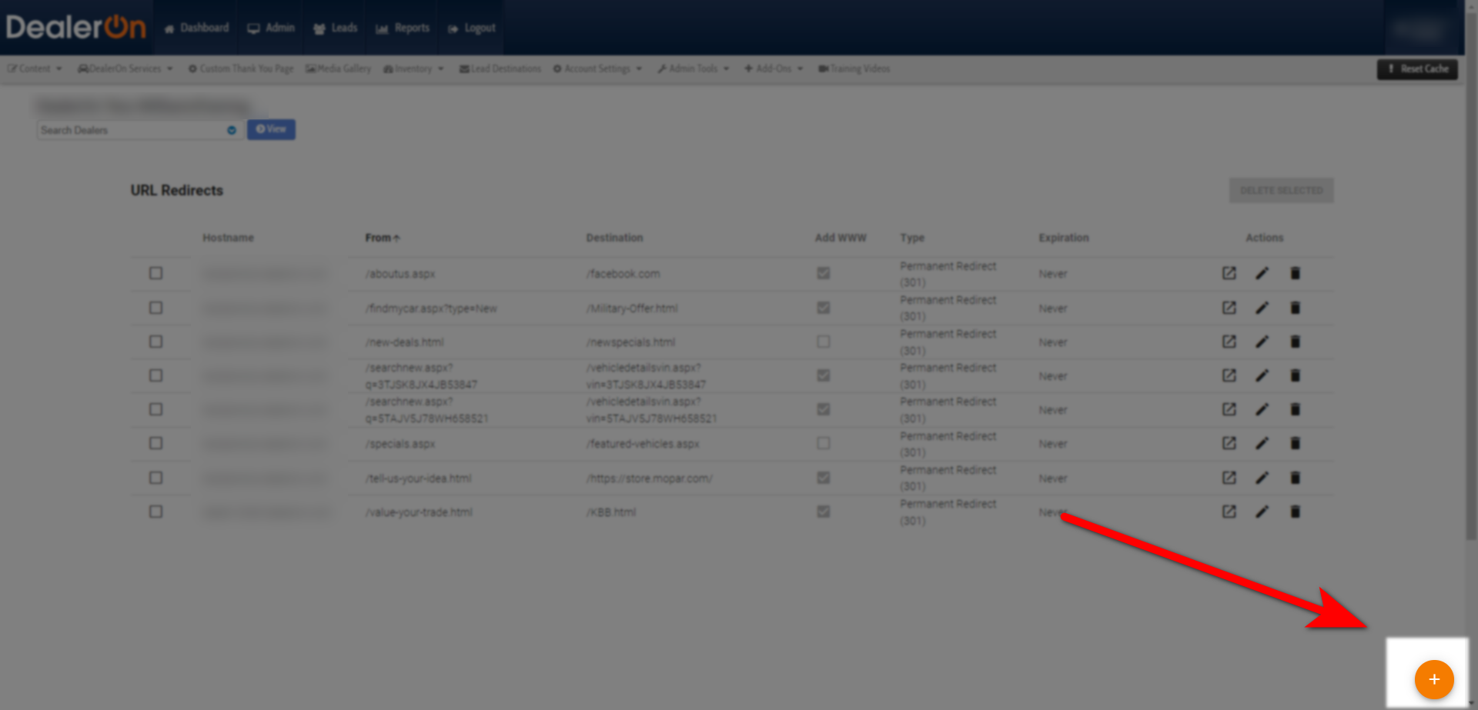The image size is (1478, 710).
Task: Open the /new-deals.html redirect in new tab
Action: click(1229, 342)
